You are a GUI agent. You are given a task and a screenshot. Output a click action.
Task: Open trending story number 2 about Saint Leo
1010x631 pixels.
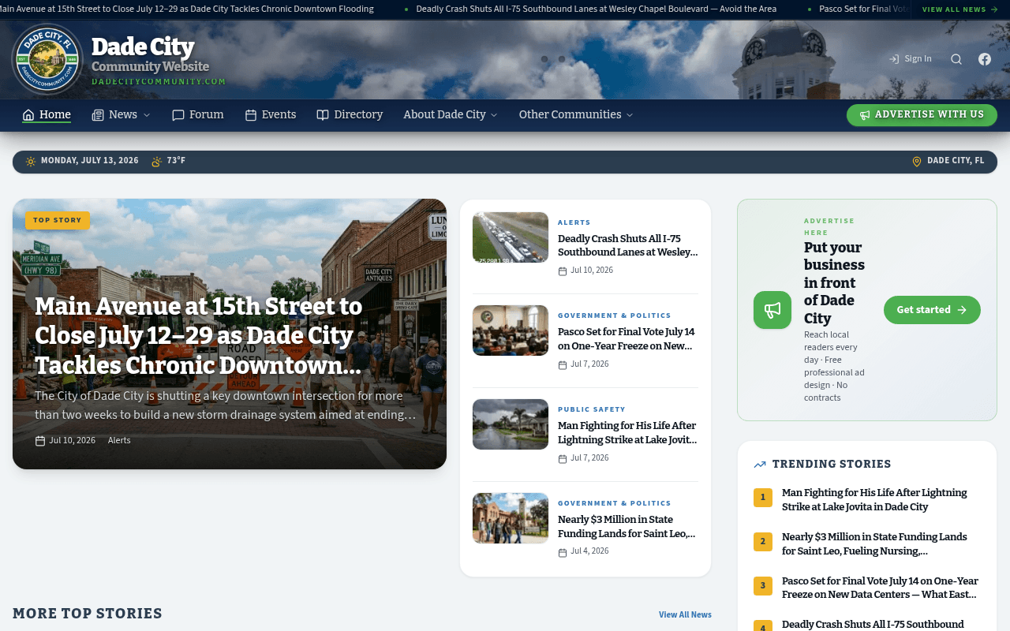(874, 544)
